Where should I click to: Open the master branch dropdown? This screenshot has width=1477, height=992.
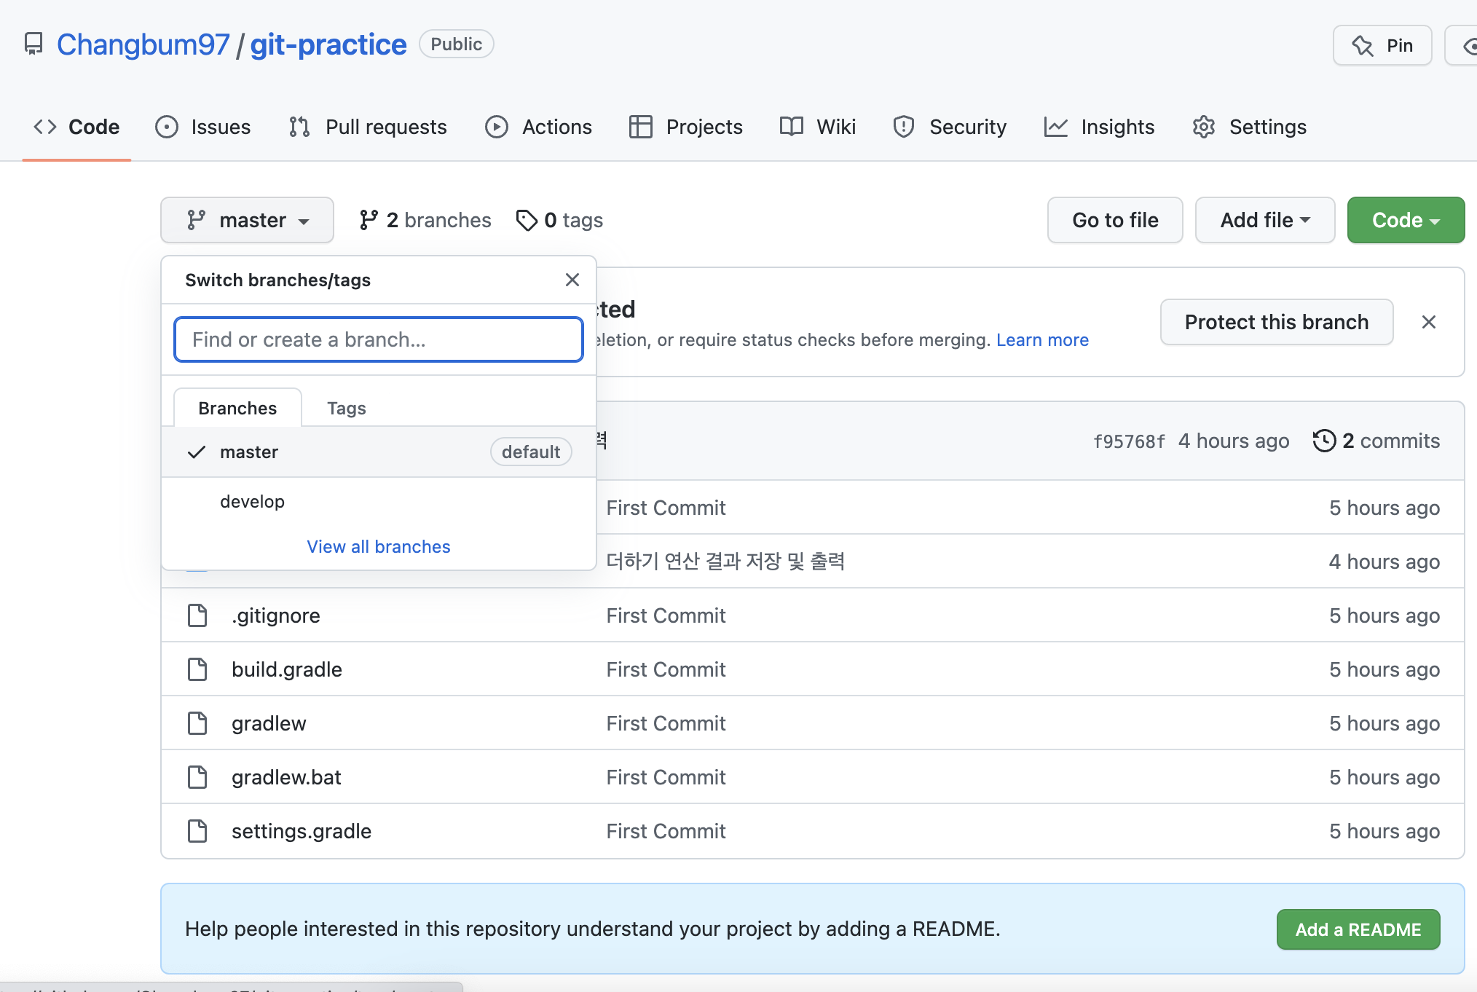point(247,220)
